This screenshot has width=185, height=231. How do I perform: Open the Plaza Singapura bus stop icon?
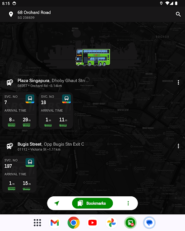[x=10, y=83]
